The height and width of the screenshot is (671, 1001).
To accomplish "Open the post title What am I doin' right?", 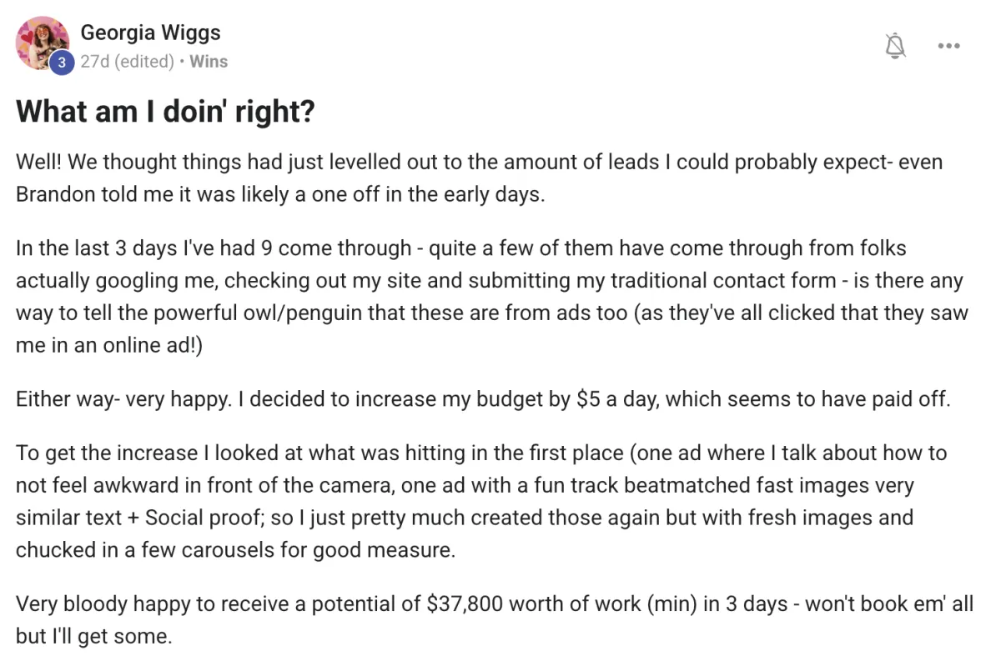I will coord(165,111).
